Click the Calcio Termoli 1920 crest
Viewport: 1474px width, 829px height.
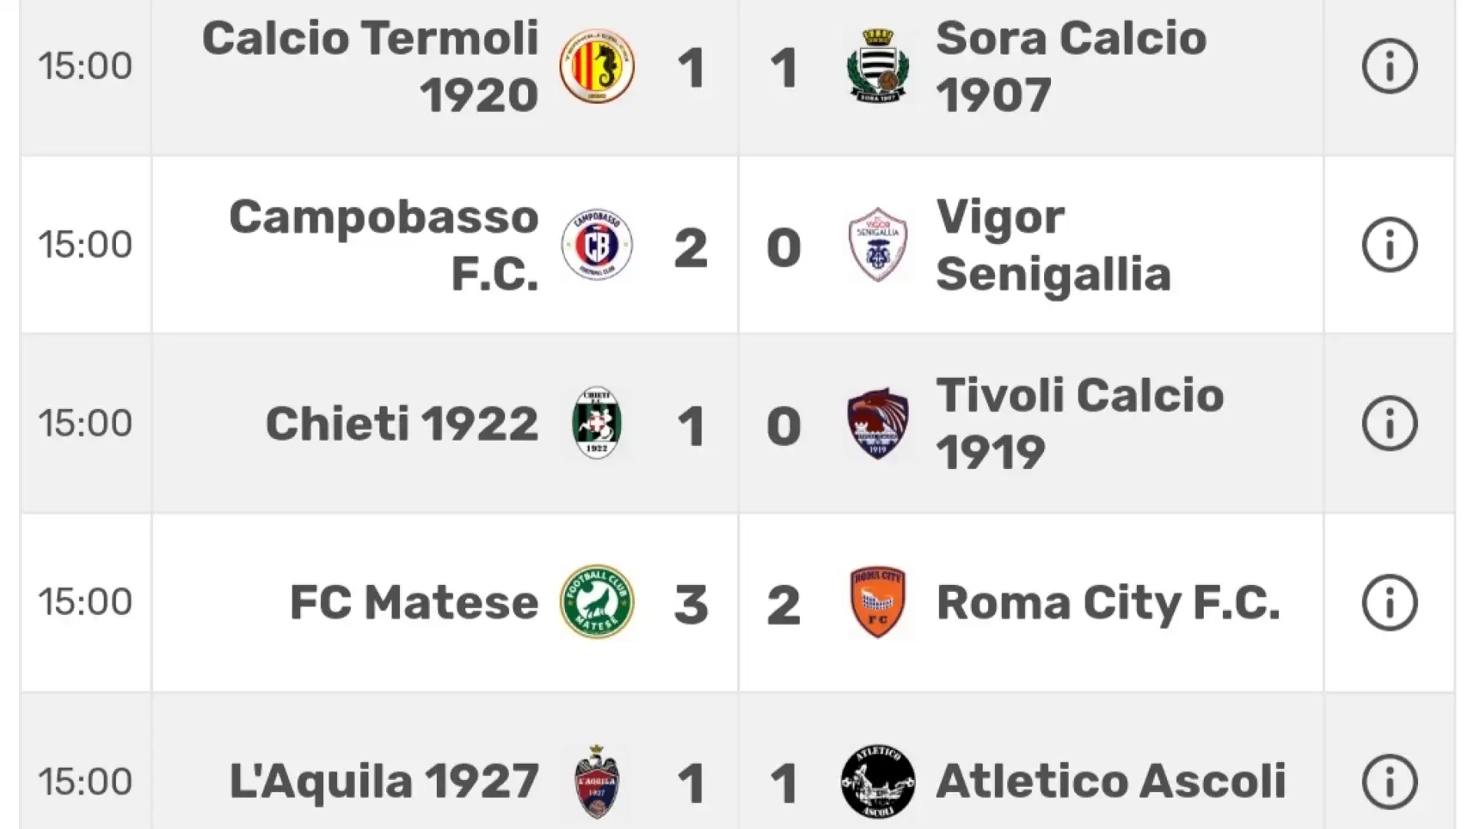point(597,67)
